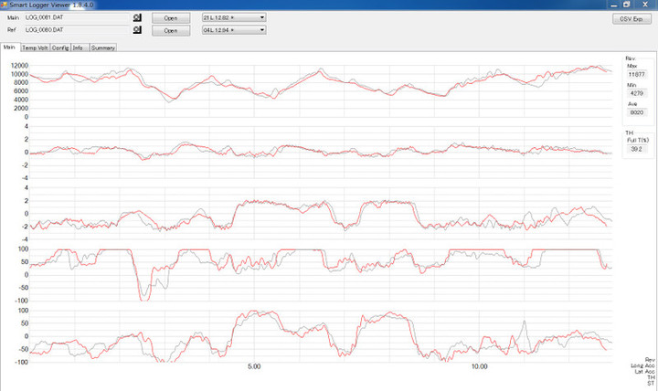Expand the Main lap dropdown showing 21 L
The image size is (658, 391).
(x=233, y=17)
